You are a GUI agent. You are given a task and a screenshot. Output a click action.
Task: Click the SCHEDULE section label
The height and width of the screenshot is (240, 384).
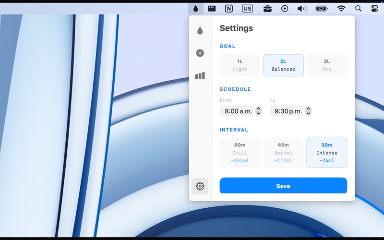235,89
